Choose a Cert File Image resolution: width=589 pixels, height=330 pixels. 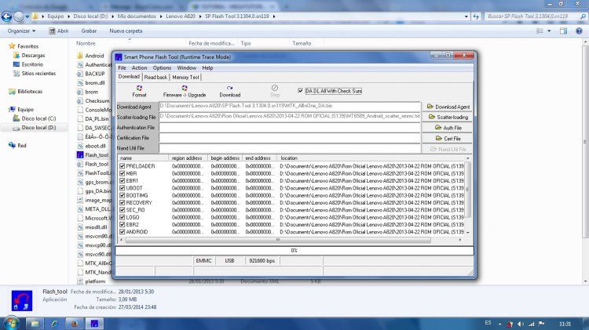point(448,139)
